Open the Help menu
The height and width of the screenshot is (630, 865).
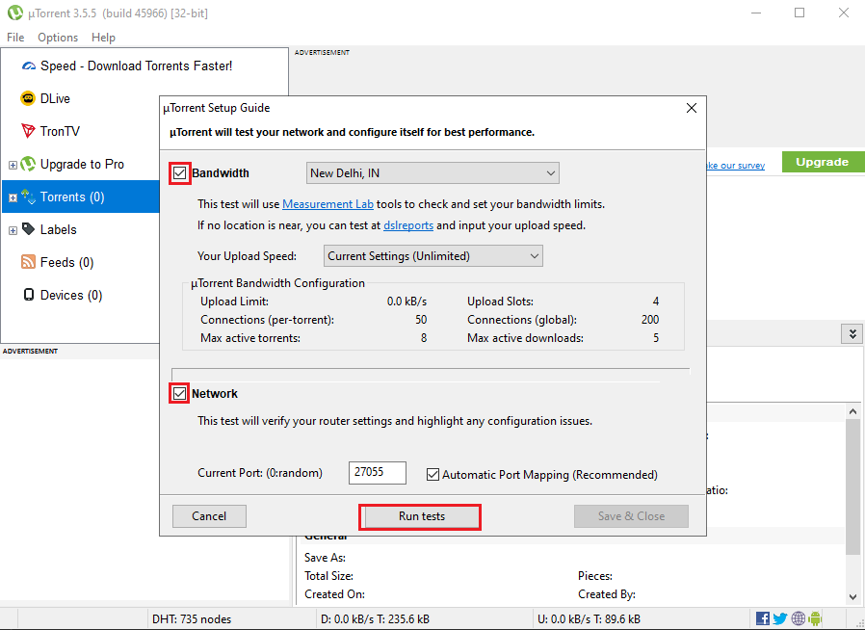(x=103, y=37)
